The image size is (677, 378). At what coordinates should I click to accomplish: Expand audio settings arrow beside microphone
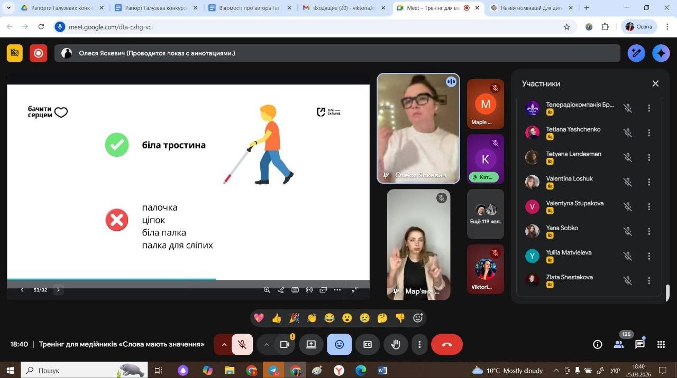pyautogui.click(x=224, y=345)
